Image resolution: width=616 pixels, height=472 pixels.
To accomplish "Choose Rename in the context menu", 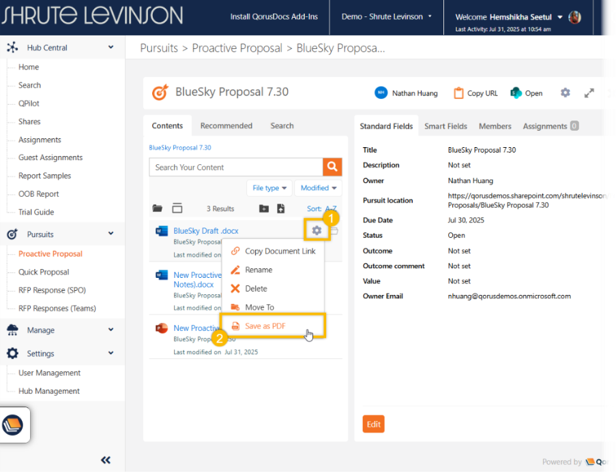I will (x=259, y=270).
